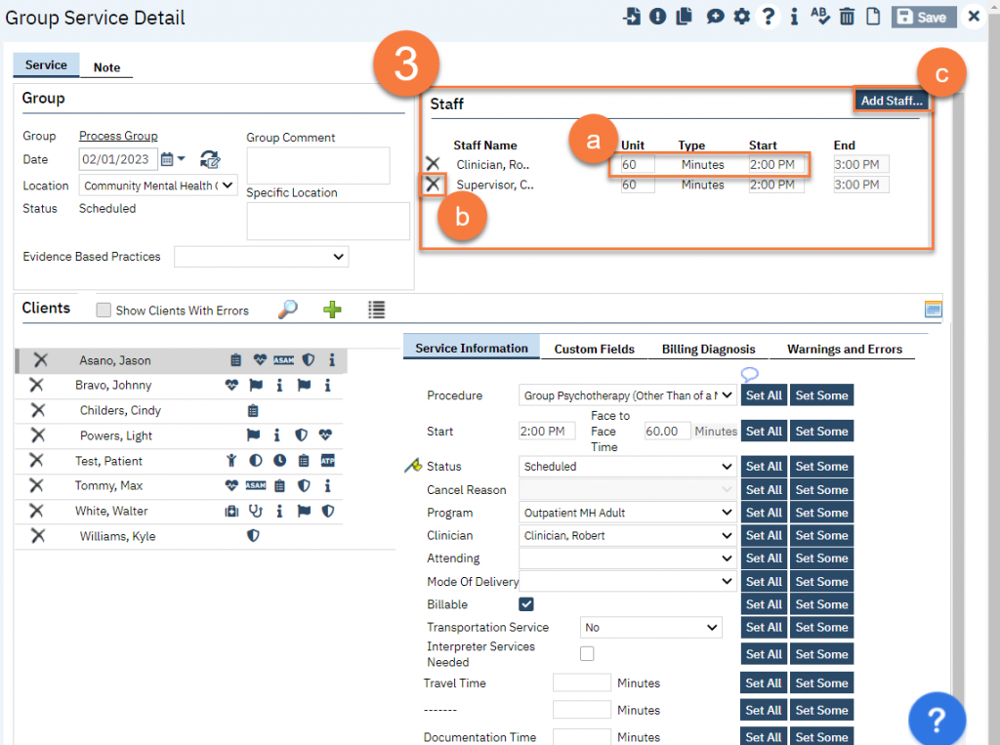Click the magnifying glass client search icon
1000x745 pixels.
pos(288,310)
